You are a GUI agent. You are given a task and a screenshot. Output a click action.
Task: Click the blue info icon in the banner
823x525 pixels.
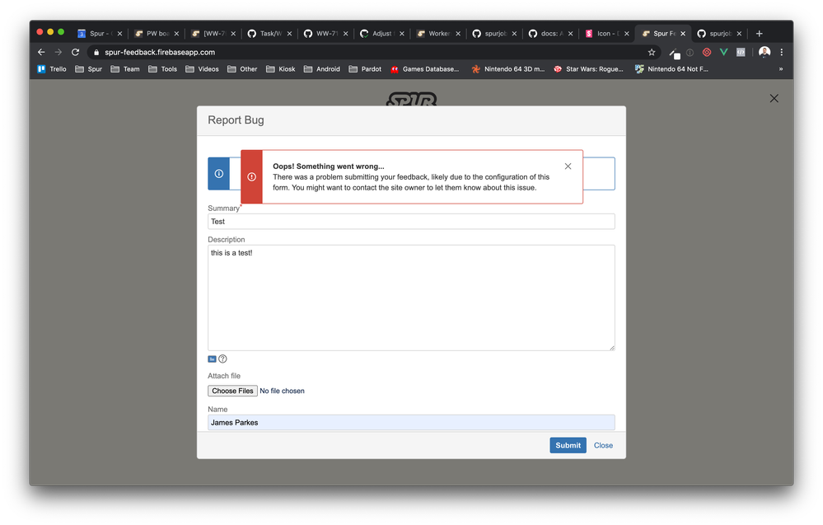[218, 174]
